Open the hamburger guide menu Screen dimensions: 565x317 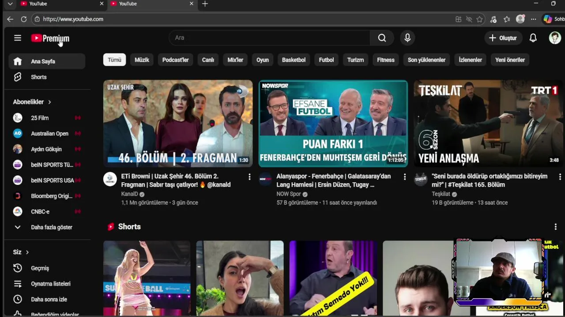pos(18,38)
